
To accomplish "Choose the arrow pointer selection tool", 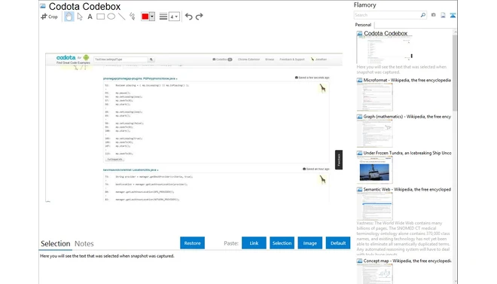I will click(x=80, y=17).
